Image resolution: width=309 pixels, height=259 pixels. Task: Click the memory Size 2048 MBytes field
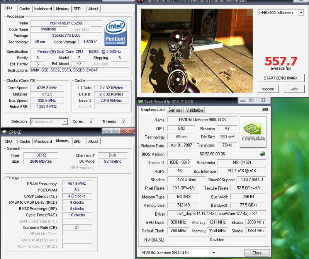(x=41, y=162)
